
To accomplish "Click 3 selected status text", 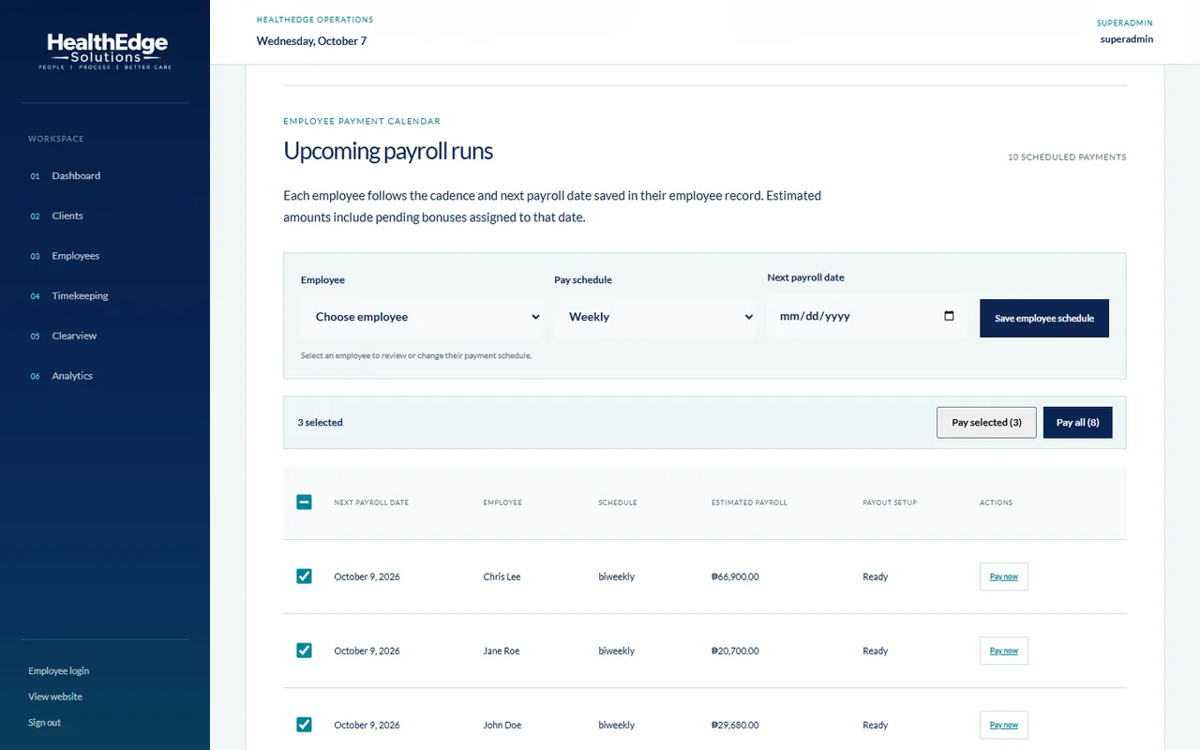I will tap(320, 423).
